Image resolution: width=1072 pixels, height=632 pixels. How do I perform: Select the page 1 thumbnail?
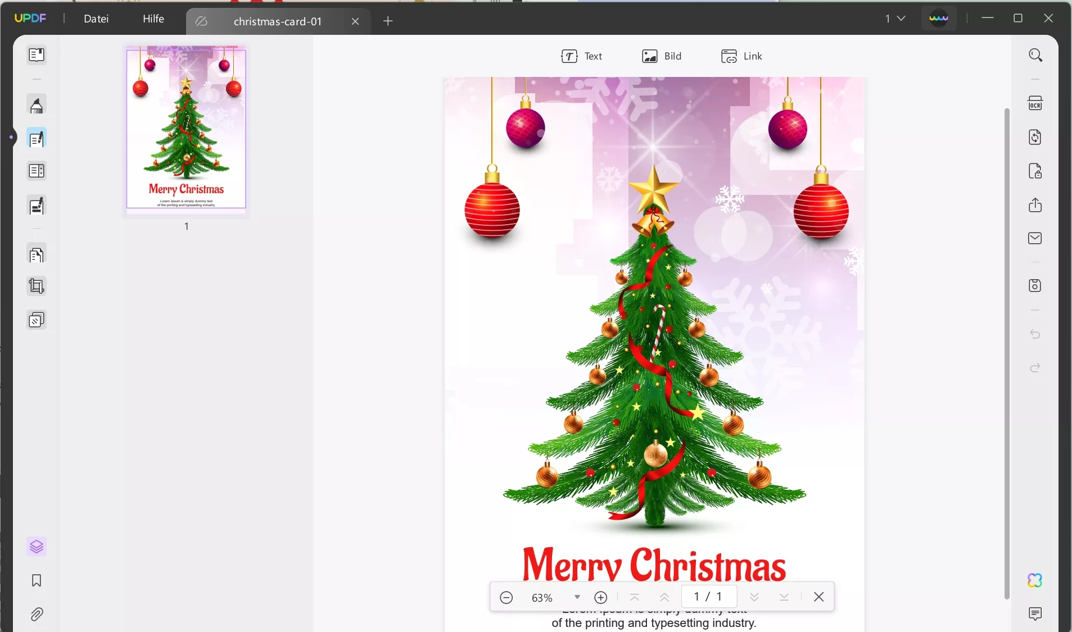(186, 129)
